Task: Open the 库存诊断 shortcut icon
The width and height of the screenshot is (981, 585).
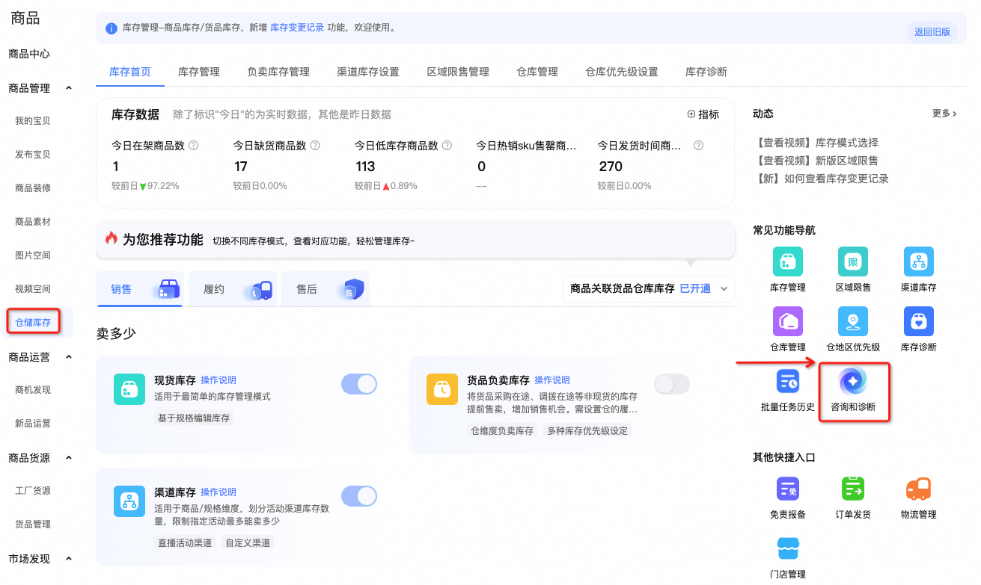Action: pos(918,321)
